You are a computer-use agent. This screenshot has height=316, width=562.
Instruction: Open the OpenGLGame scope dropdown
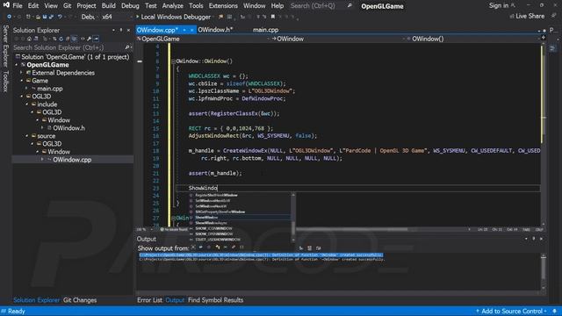(204, 39)
